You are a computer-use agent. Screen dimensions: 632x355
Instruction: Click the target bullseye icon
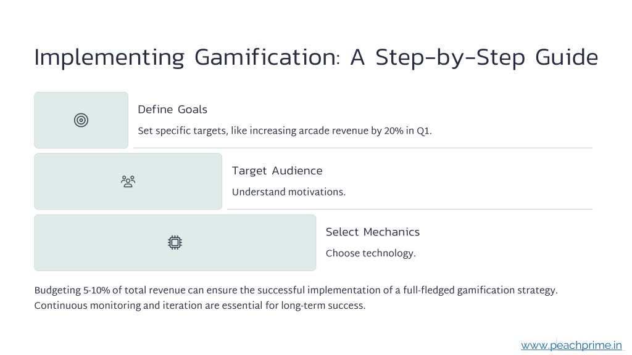pyautogui.click(x=81, y=120)
